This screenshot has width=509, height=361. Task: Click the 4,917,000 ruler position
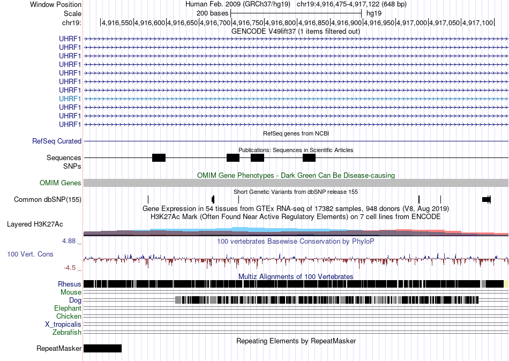tap(412, 22)
